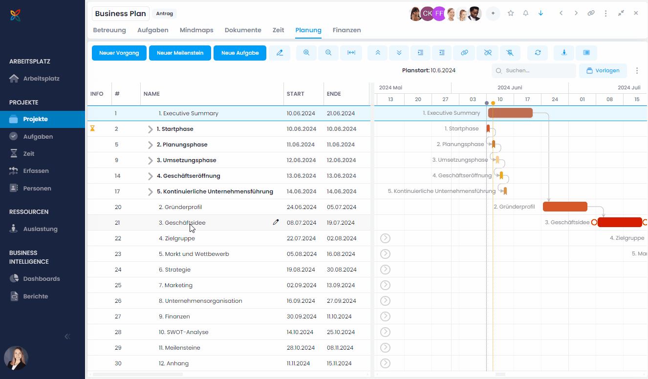
Task: Collapse the left sidebar
Action: tap(67, 337)
